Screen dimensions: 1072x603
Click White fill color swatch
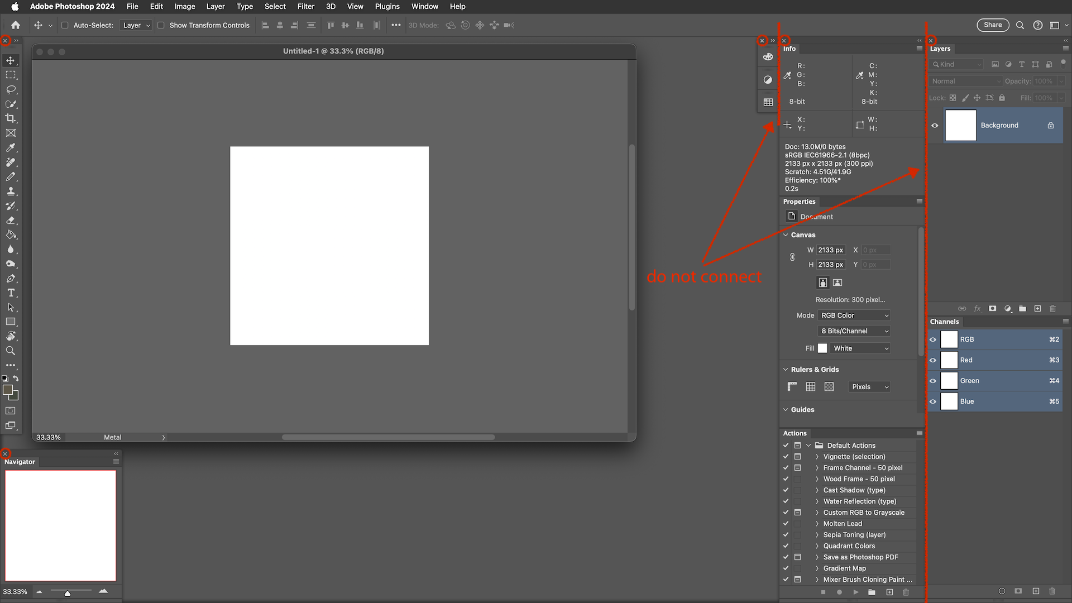pos(822,347)
